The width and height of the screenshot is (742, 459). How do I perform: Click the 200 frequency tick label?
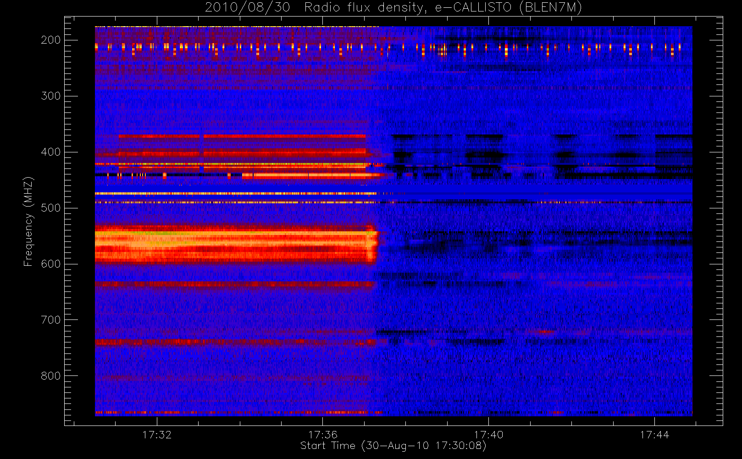tap(50, 40)
